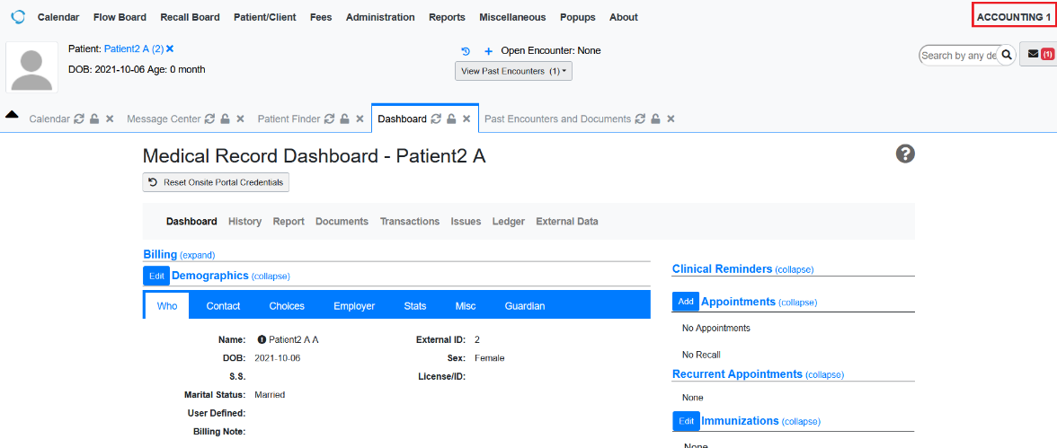Image resolution: width=1057 pixels, height=448 pixels.
Task: Click the patient photo placeholder
Action: coord(31,66)
